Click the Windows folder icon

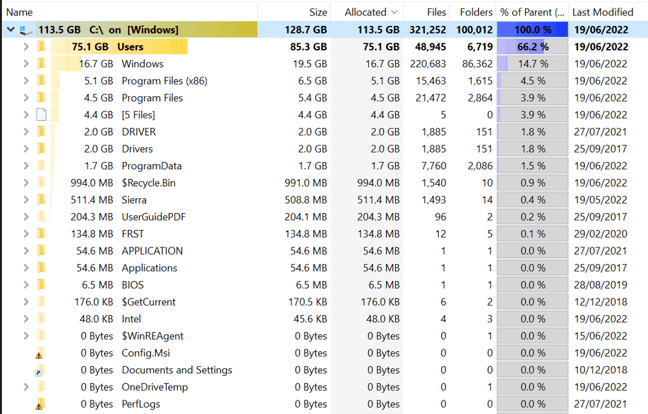tap(41, 63)
